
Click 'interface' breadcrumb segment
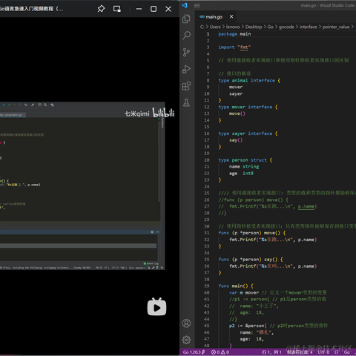pyautogui.click(x=308, y=27)
